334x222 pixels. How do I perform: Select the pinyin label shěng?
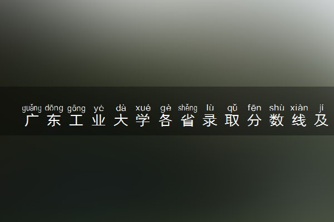coord(188,108)
